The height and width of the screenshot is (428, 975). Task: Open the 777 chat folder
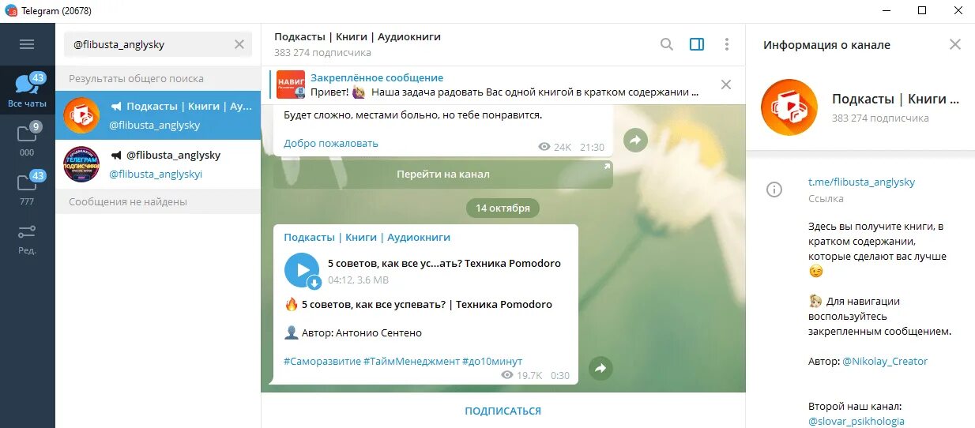tap(27, 189)
